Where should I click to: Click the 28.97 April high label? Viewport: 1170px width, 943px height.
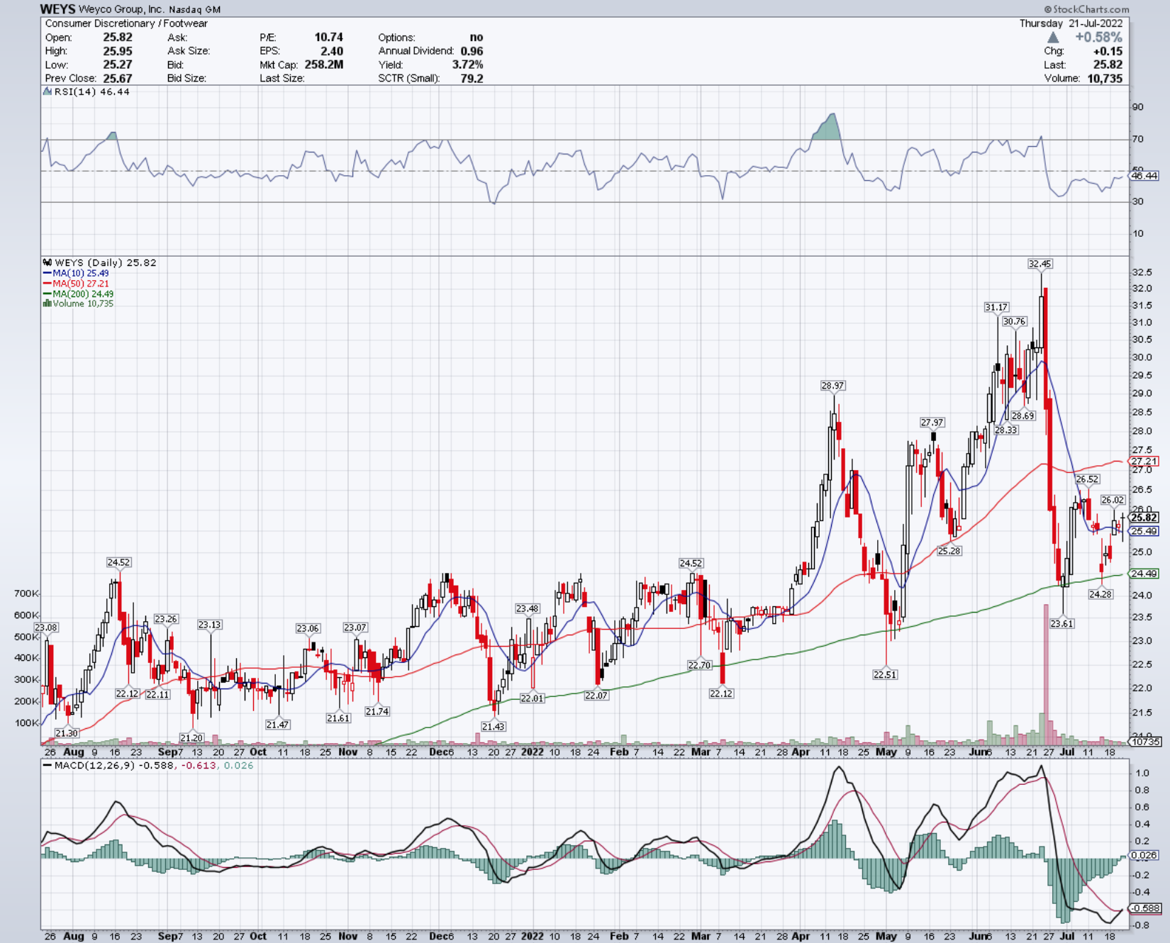pos(833,386)
